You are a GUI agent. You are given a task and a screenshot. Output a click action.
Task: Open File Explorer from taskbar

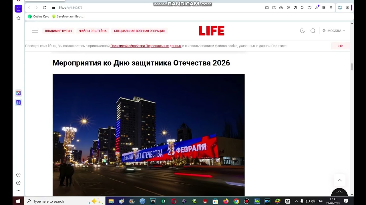point(111,201)
